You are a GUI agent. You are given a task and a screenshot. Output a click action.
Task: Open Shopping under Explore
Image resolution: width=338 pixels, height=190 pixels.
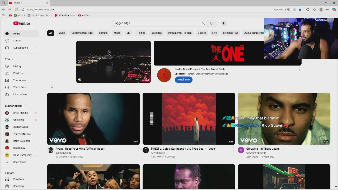pos(21,186)
